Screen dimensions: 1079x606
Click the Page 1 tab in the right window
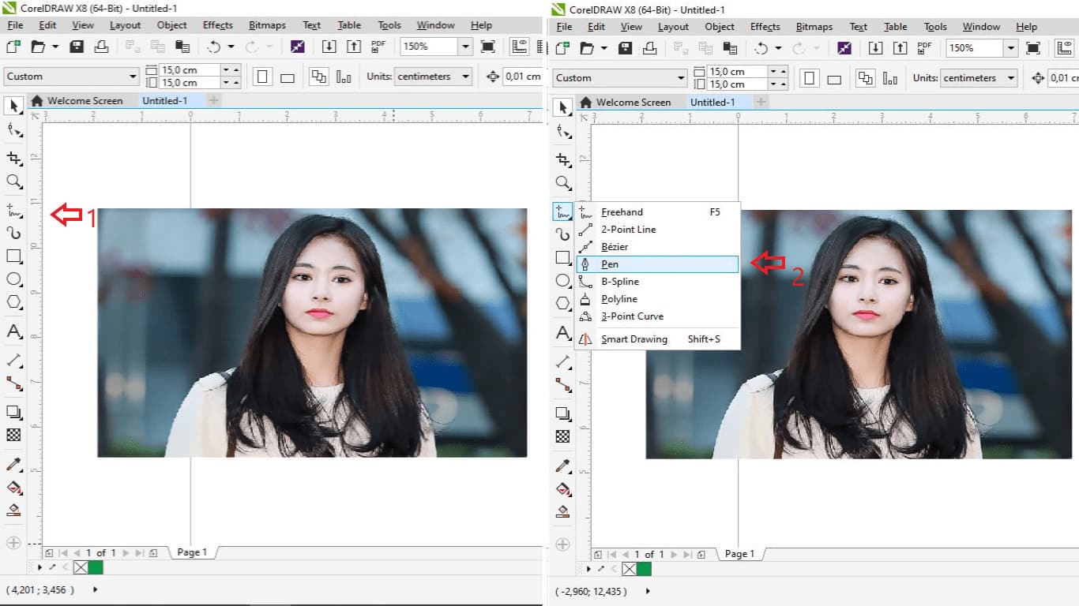(x=739, y=554)
